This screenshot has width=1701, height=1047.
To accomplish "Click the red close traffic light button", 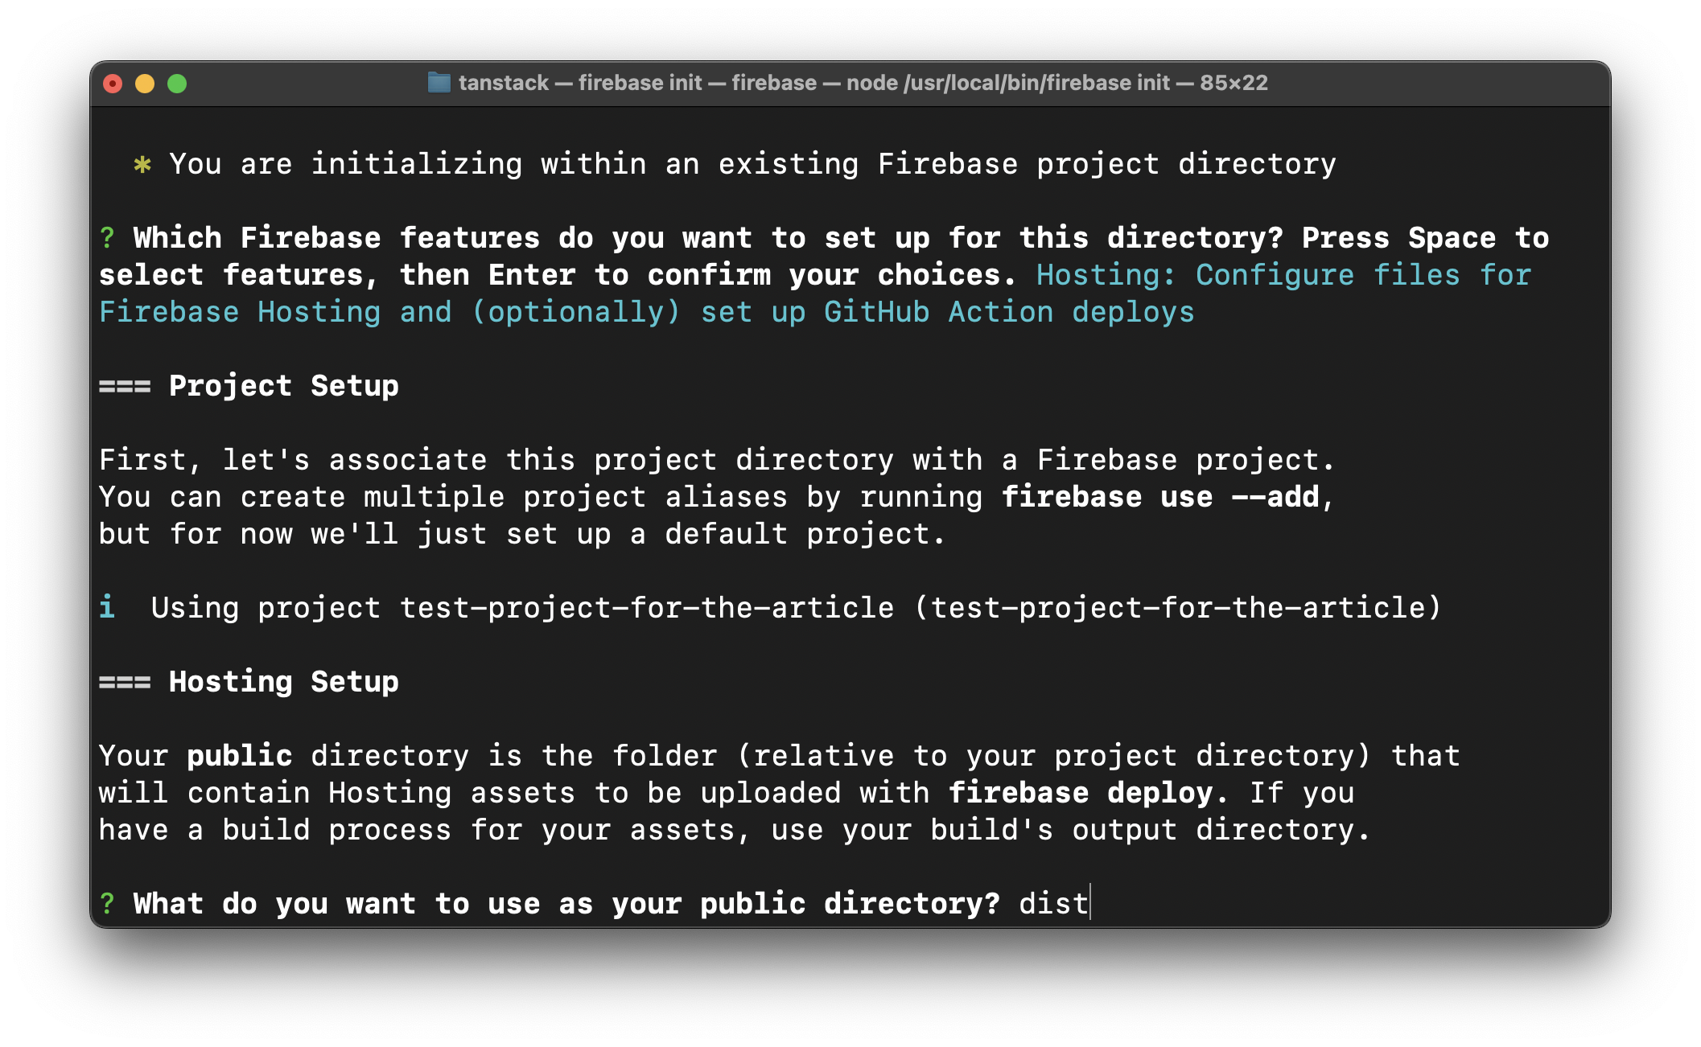I will 113,82.
